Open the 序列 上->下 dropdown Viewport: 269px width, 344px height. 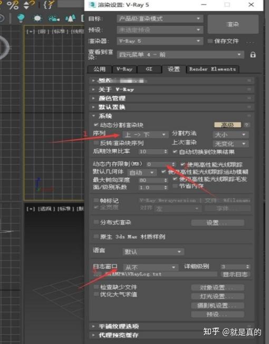(x=145, y=134)
